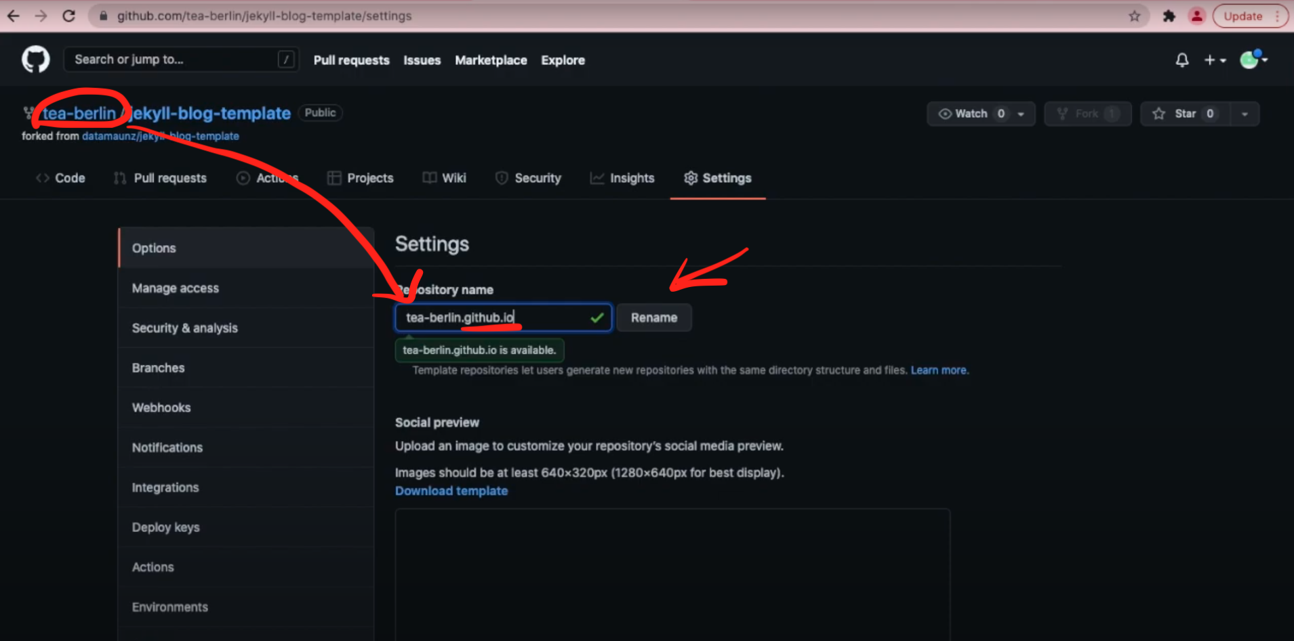Click the browser forward arrow
1294x641 pixels.
[41, 16]
